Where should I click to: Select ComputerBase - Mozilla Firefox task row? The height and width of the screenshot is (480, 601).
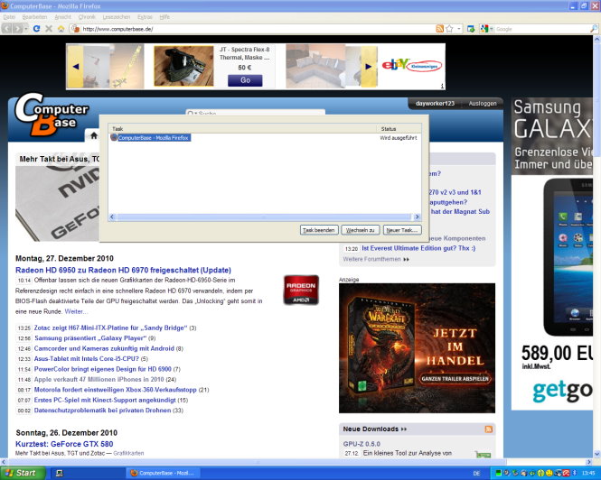[x=150, y=138]
